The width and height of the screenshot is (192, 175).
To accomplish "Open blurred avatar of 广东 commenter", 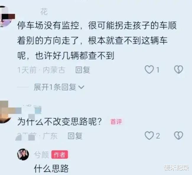I will click(x=5, y=112).
